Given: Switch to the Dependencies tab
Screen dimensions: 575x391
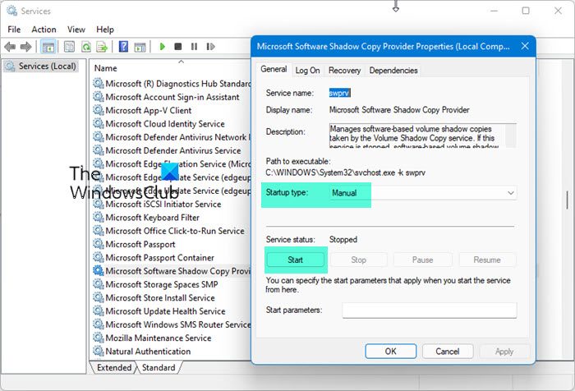Looking at the screenshot, I should [x=393, y=71].
